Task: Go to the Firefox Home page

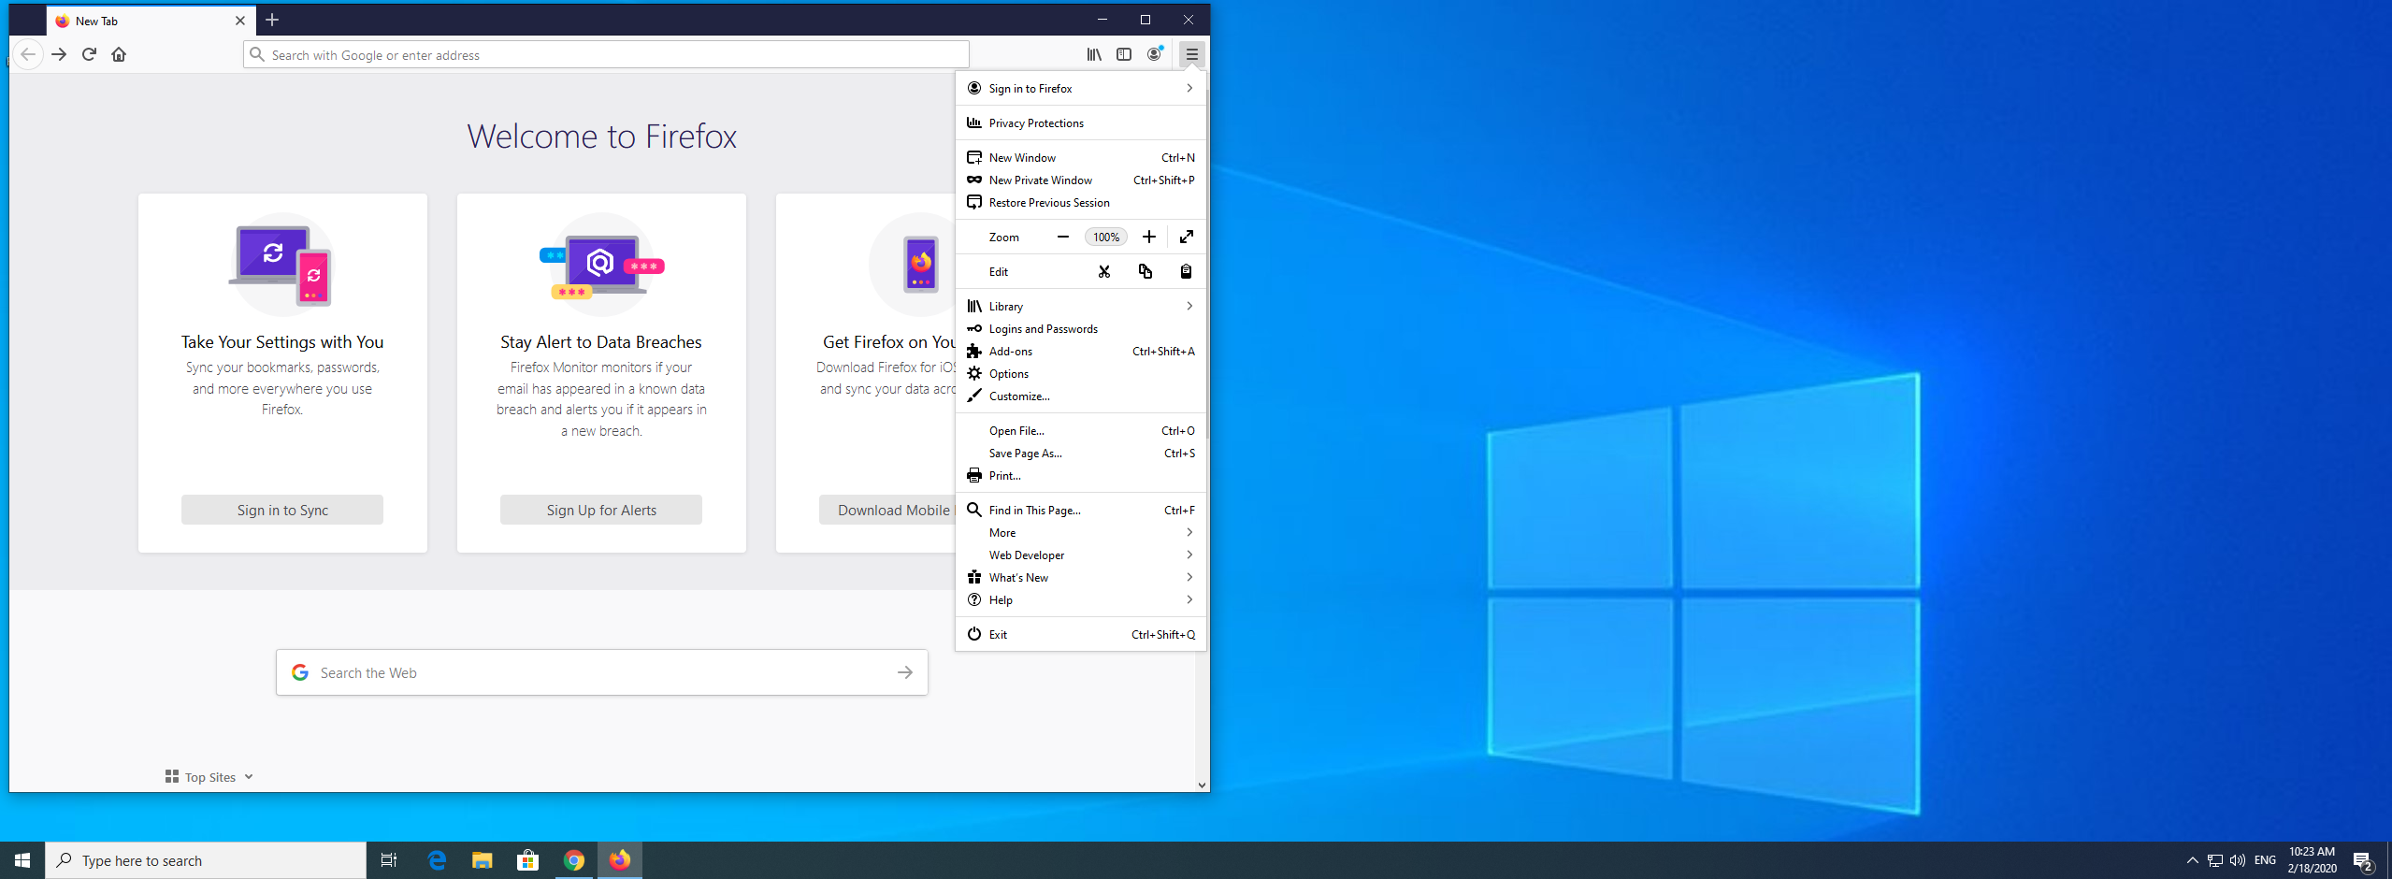Action: (x=119, y=54)
